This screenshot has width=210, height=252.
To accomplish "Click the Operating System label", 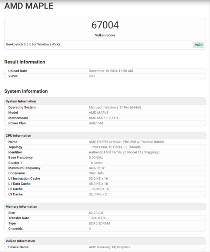I will pyautogui.click(x=22, y=107).
